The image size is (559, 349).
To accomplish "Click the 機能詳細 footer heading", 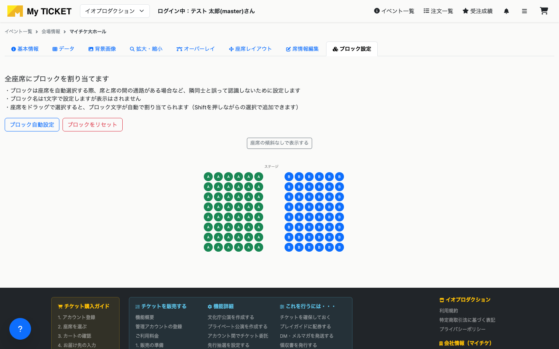I will 220,306.
